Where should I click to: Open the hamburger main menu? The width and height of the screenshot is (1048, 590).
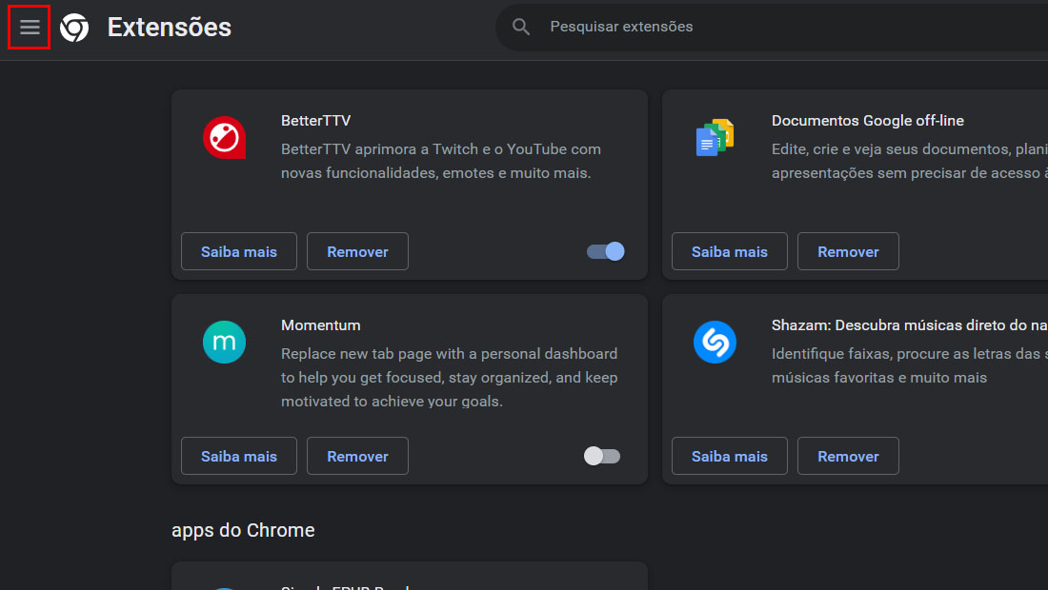click(x=30, y=28)
